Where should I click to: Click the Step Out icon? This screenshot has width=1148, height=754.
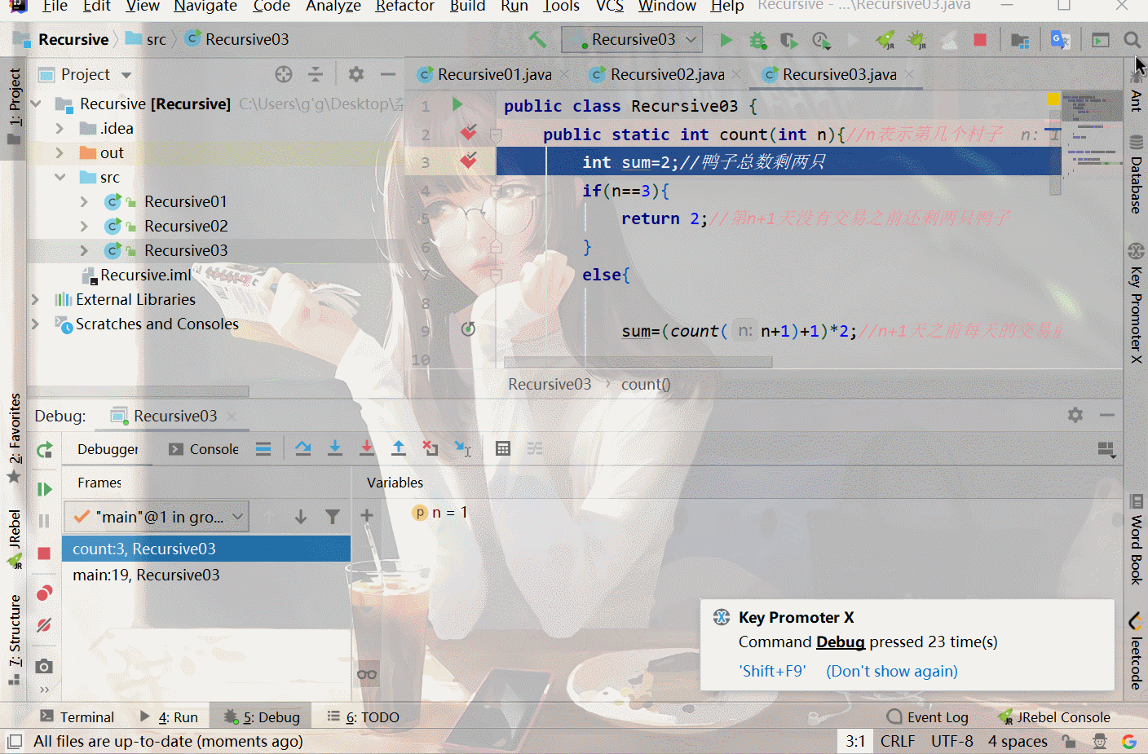(x=399, y=448)
